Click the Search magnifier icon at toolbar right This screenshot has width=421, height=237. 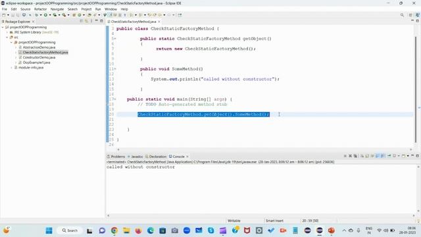402,15
